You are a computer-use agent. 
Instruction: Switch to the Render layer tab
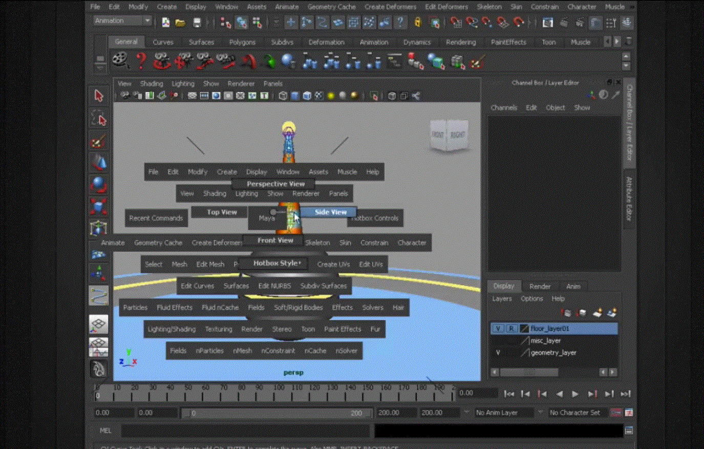(x=540, y=287)
